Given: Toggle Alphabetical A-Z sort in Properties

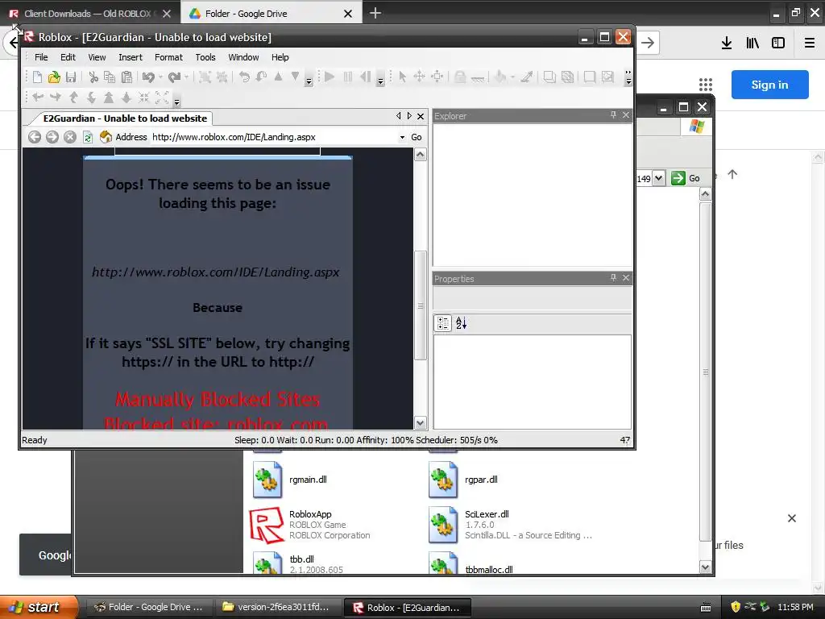Looking at the screenshot, I should [x=461, y=323].
